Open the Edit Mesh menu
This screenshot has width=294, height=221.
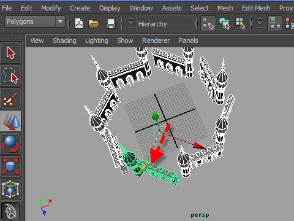point(256,8)
